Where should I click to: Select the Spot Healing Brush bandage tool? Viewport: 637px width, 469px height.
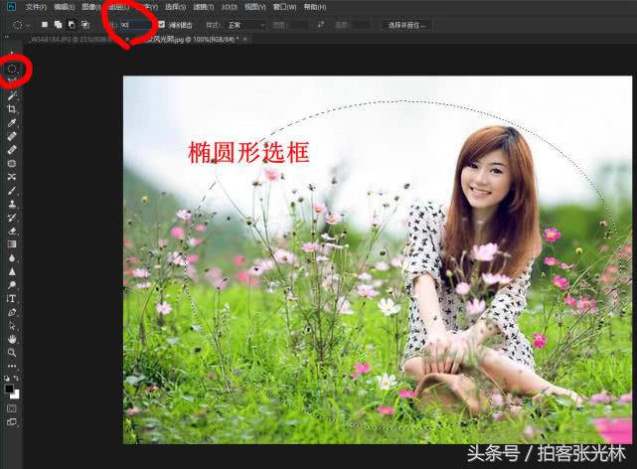[12, 136]
